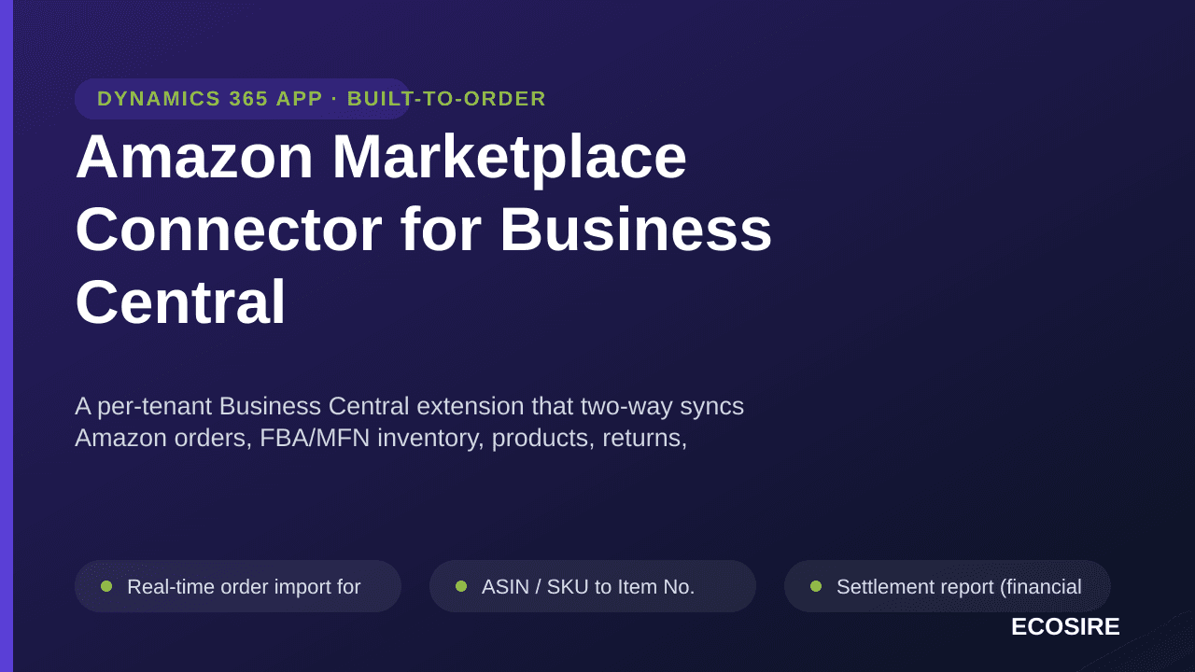Viewport: 1195px width, 672px height.
Task: Click the per-tenant Business Central extension description
Action: pos(409,422)
